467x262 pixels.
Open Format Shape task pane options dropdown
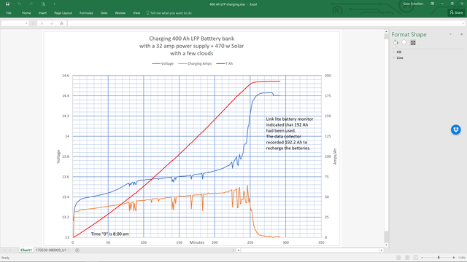click(x=450, y=34)
